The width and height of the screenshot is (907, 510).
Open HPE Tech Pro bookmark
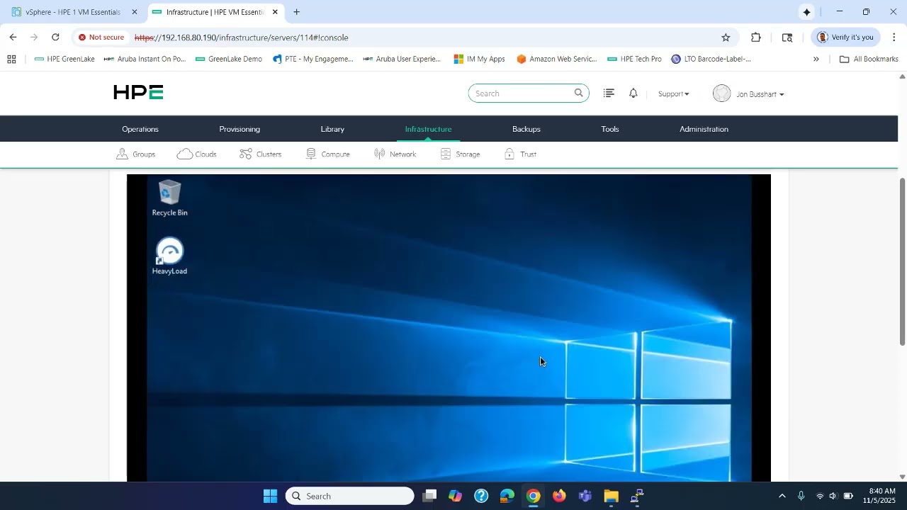(x=634, y=59)
